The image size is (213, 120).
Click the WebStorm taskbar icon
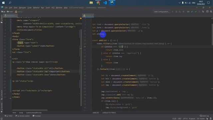[112, 3]
